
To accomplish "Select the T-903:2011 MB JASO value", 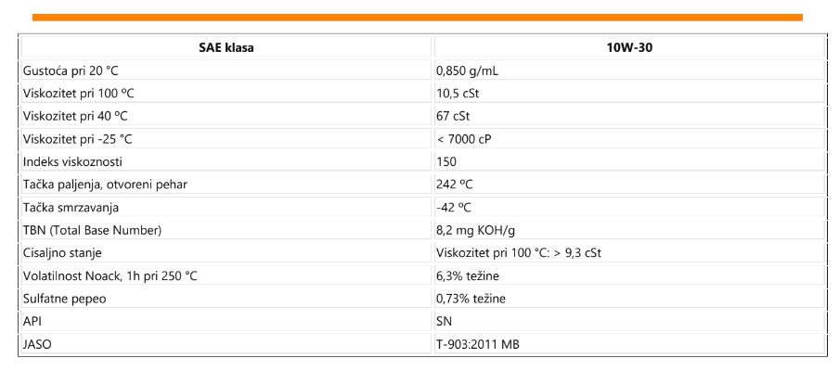I will tap(478, 343).
